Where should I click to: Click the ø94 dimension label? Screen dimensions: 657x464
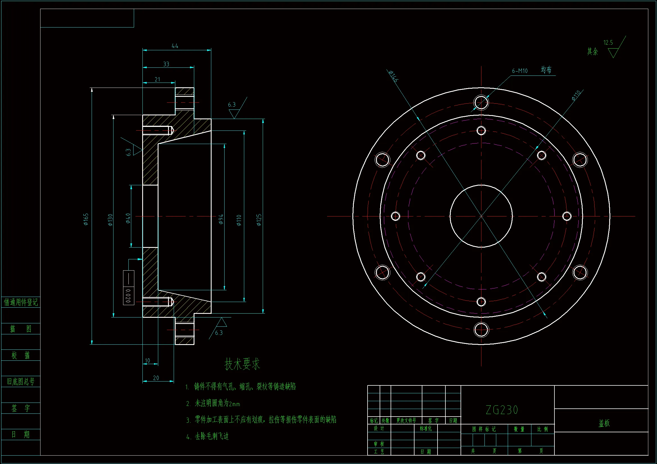[x=221, y=219]
